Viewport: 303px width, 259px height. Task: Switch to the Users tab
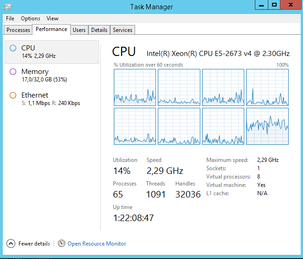click(79, 30)
